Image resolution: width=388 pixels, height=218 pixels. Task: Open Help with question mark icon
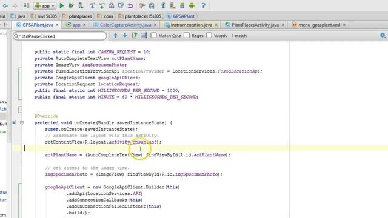click(x=203, y=5)
